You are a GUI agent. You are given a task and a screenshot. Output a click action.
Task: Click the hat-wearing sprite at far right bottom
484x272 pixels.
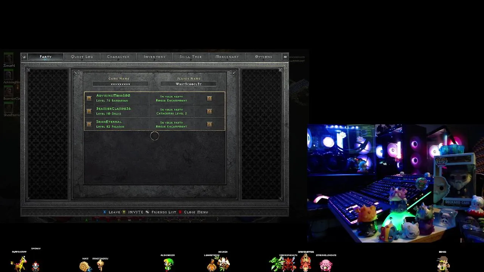coord(443,263)
